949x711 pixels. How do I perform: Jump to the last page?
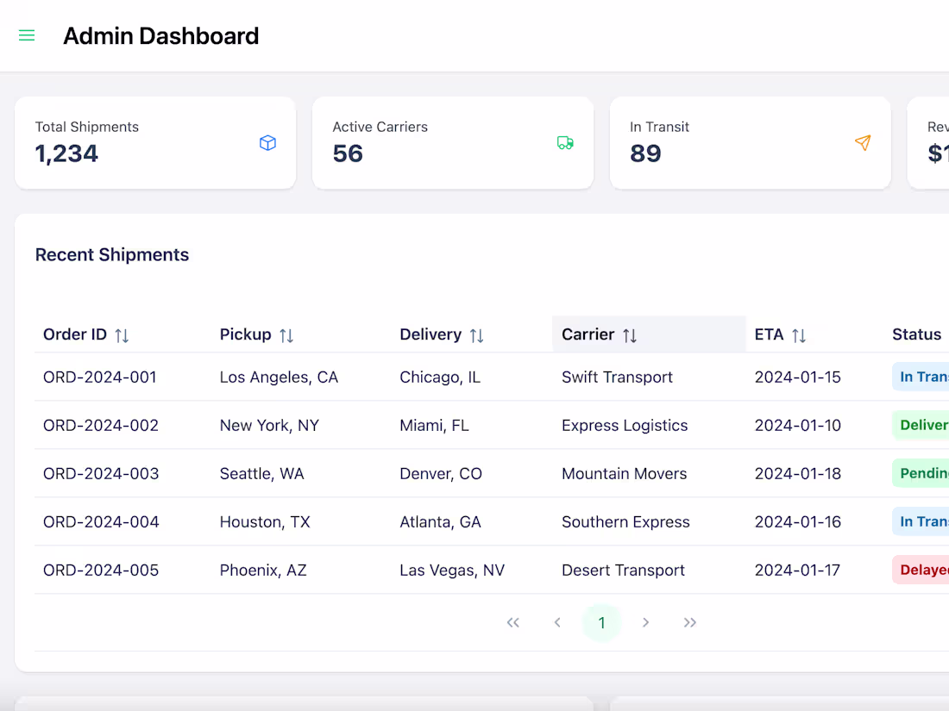pyautogui.click(x=690, y=622)
